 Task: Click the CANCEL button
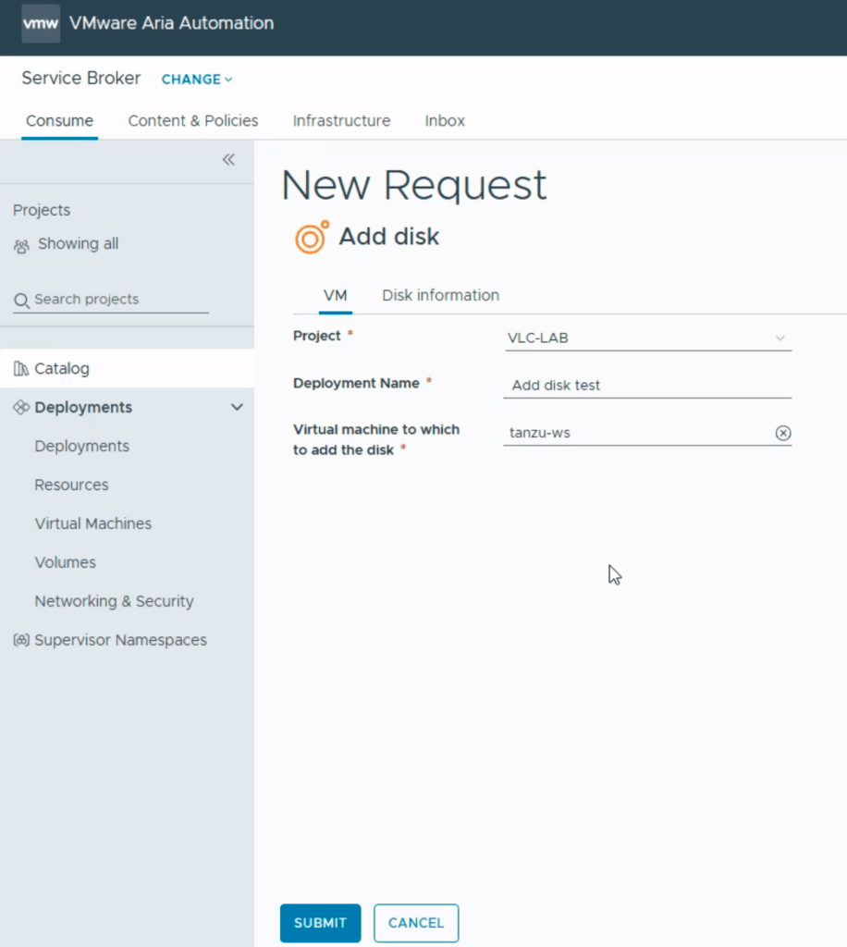(x=416, y=923)
